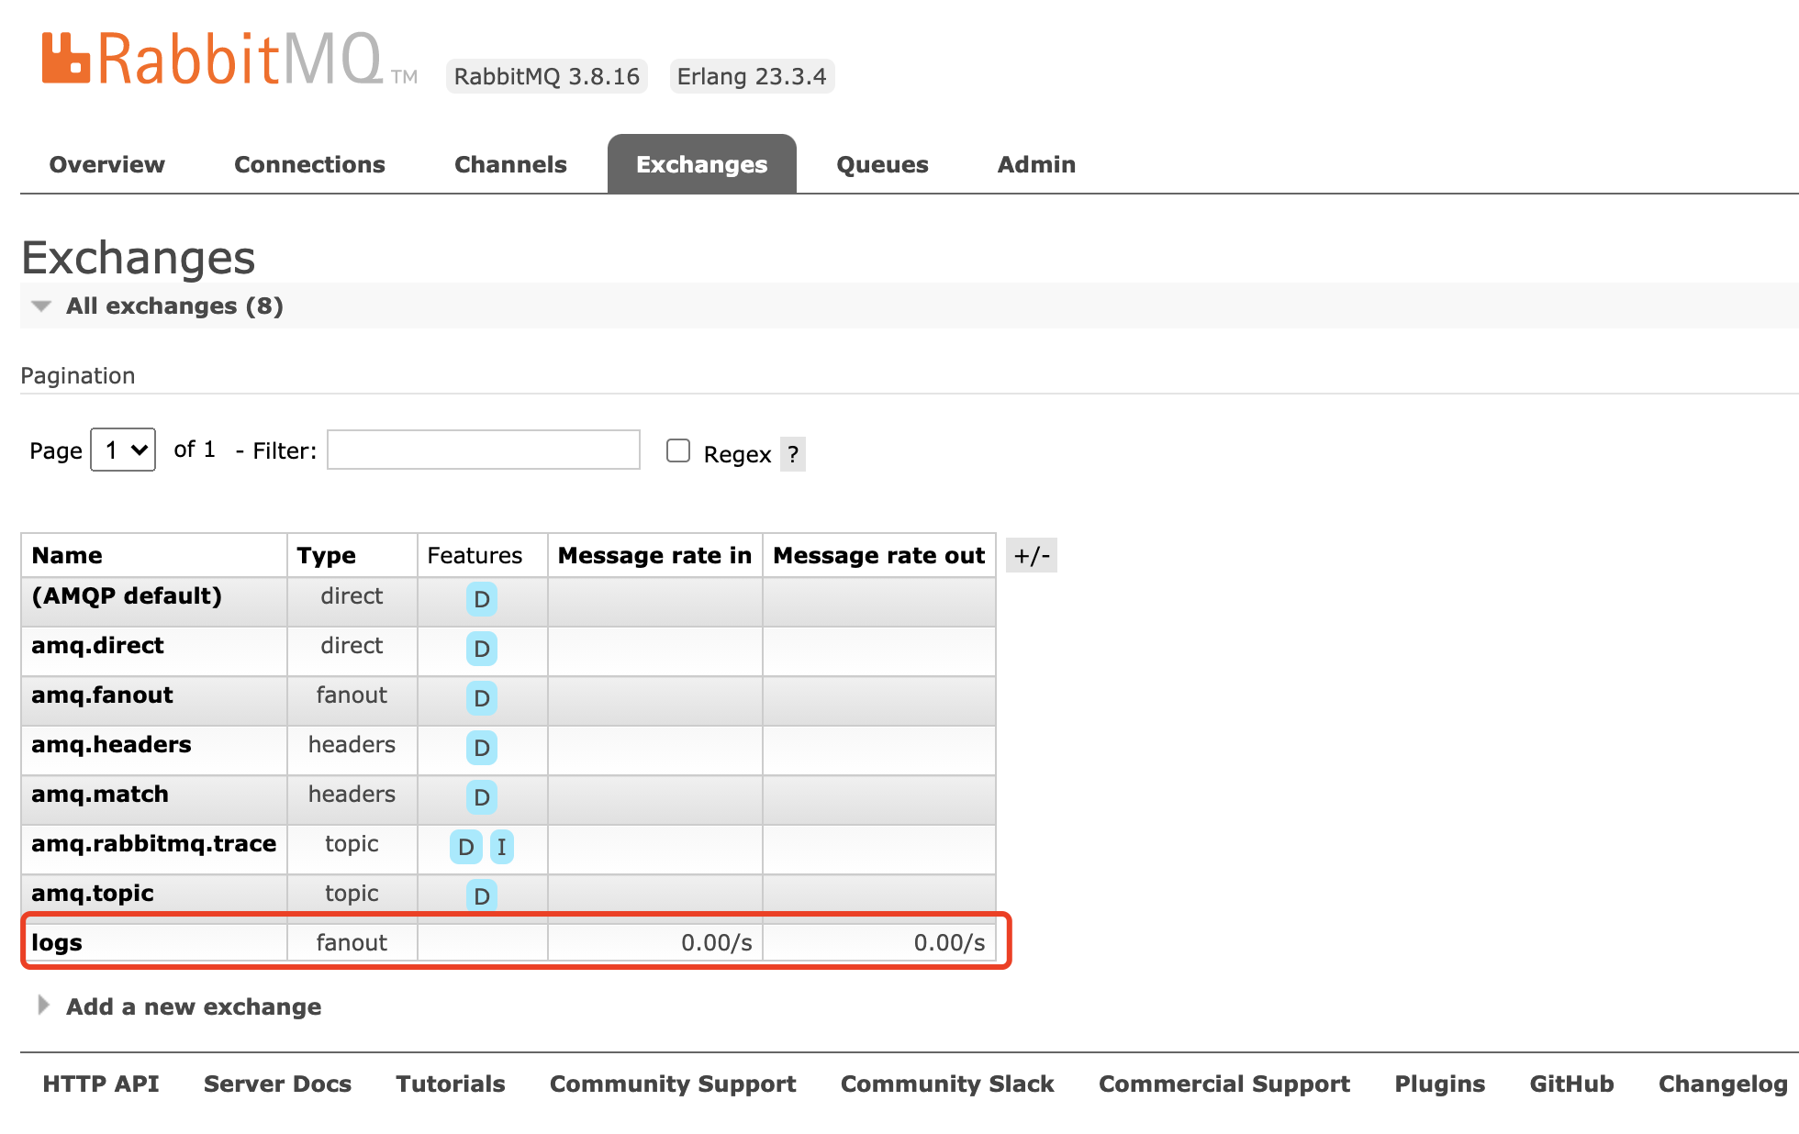This screenshot has width=1799, height=1134.
Task: Click the D badge on amq.match row
Action: pos(481,797)
